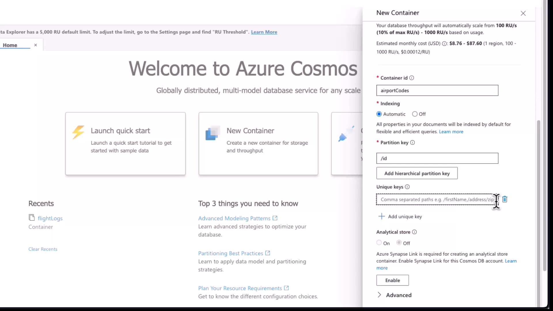The width and height of the screenshot is (553, 311).
Task: Open the New Container card
Action: 258,143
